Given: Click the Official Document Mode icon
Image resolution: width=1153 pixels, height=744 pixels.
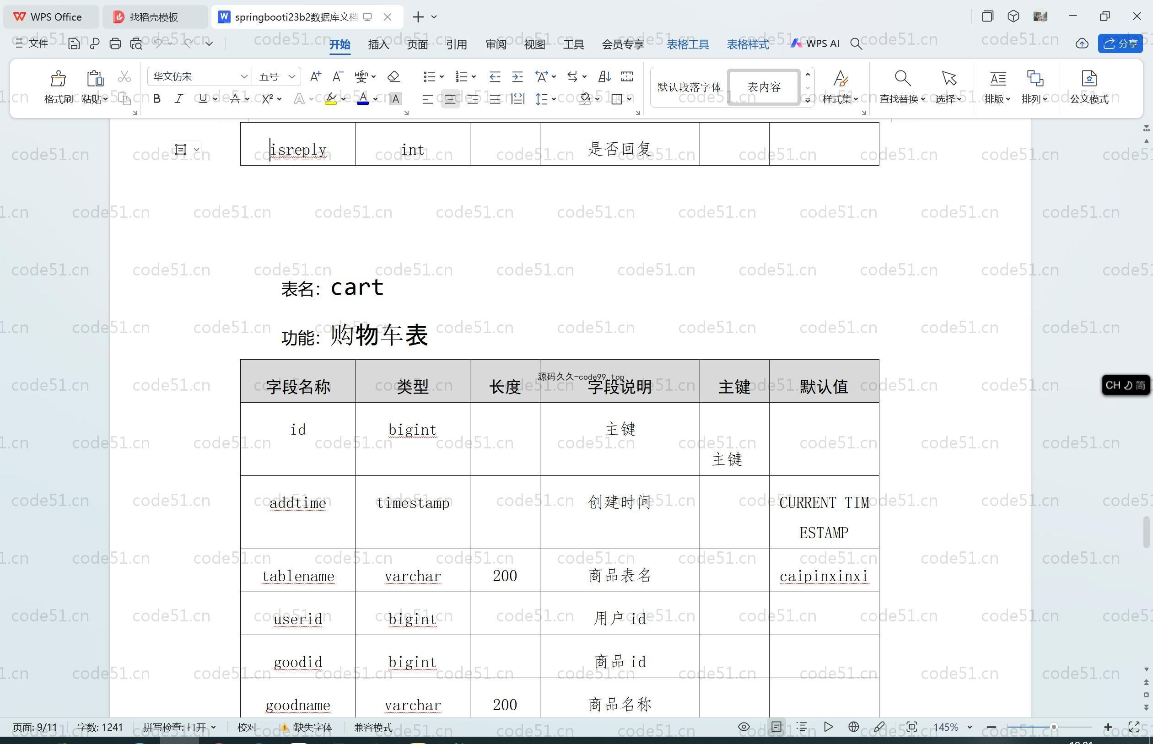Looking at the screenshot, I should (x=1089, y=78).
